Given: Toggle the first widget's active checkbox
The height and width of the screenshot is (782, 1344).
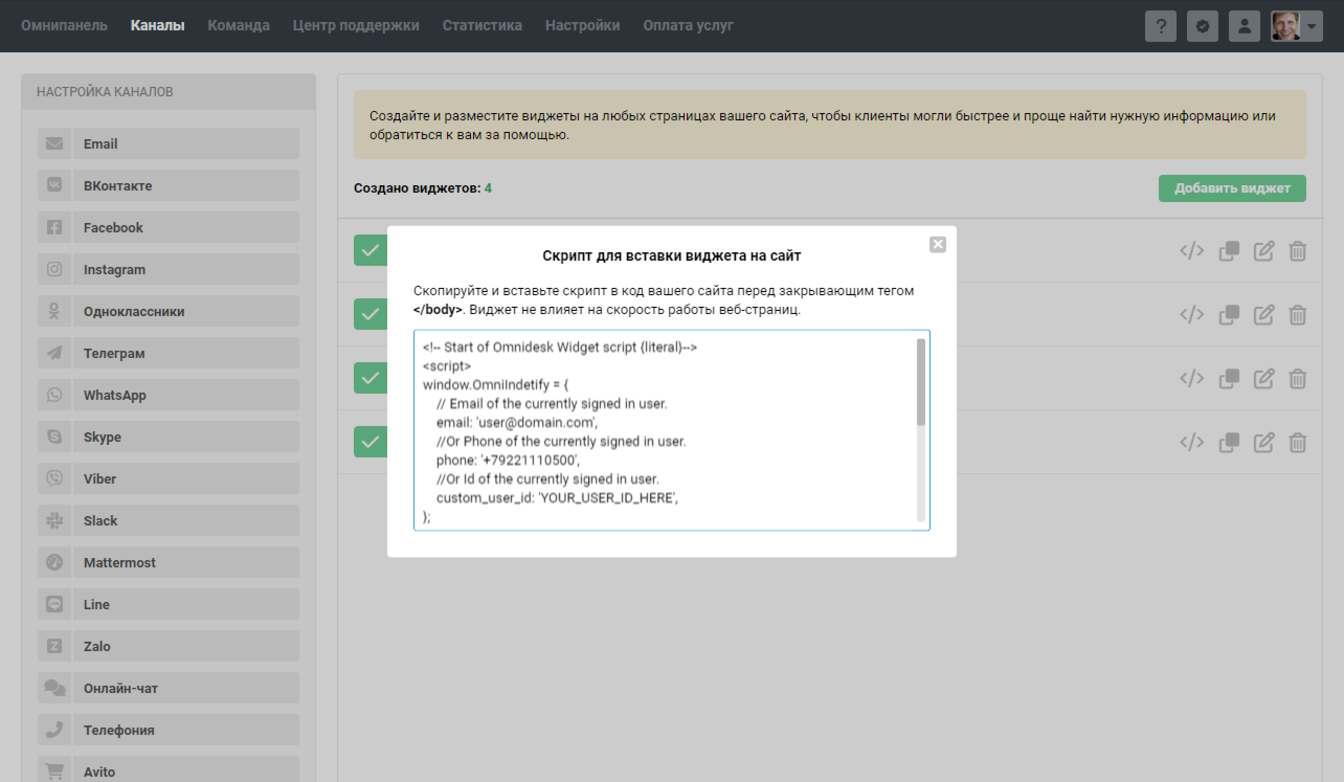Looking at the screenshot, I should (x=370, y=250).
